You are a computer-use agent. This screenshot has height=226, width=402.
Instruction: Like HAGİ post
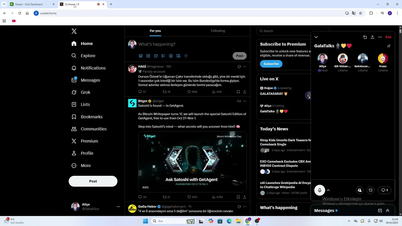[x=192, y=92]
